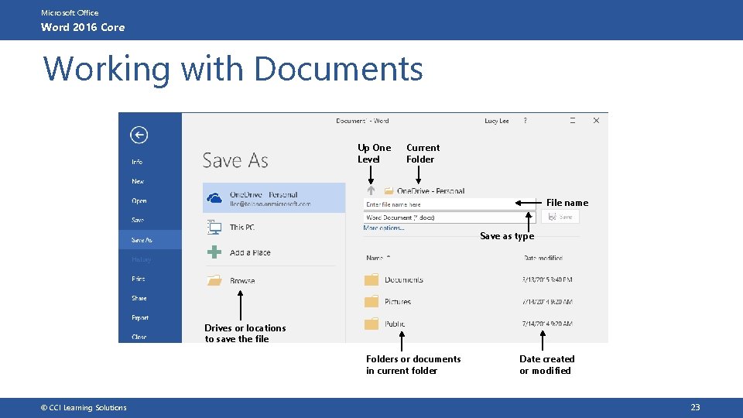Open the Public folder name
Screen dimensions: 743x418
[x=395, y=324]
